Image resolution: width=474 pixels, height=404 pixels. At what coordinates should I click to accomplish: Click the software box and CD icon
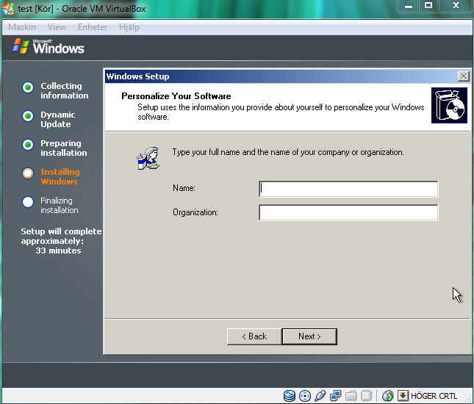pos(449,106)
